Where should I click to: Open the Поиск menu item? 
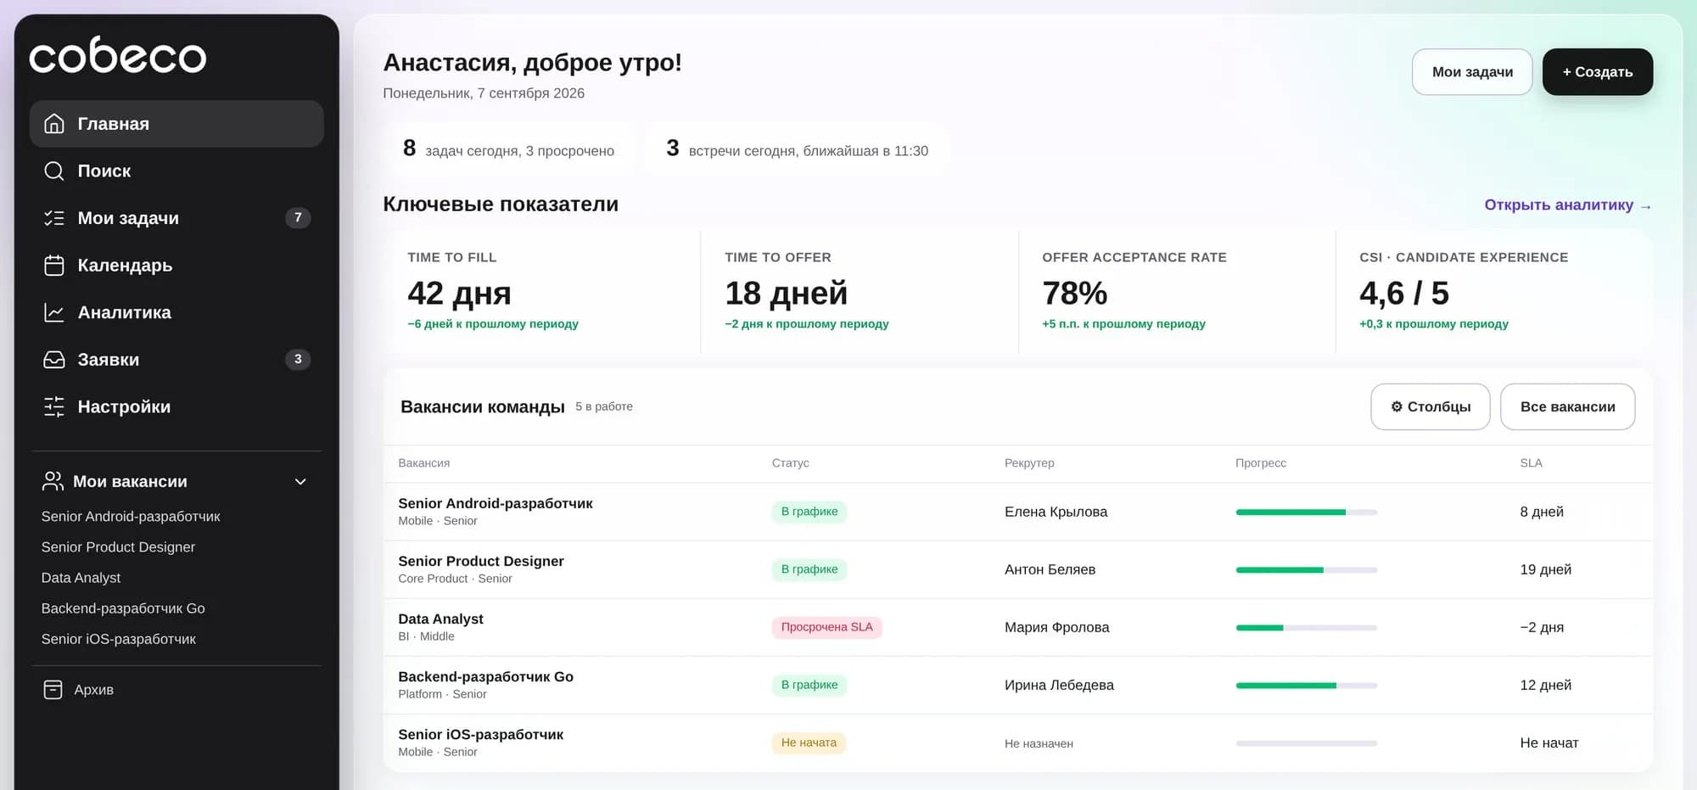click(x=176, y=171)
